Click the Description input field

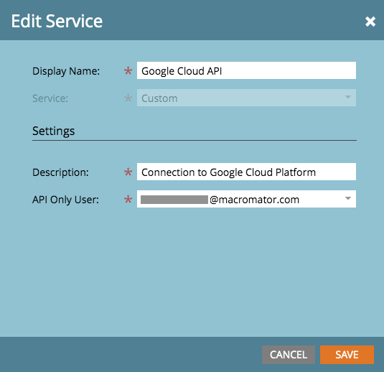(x=246, y=172)
